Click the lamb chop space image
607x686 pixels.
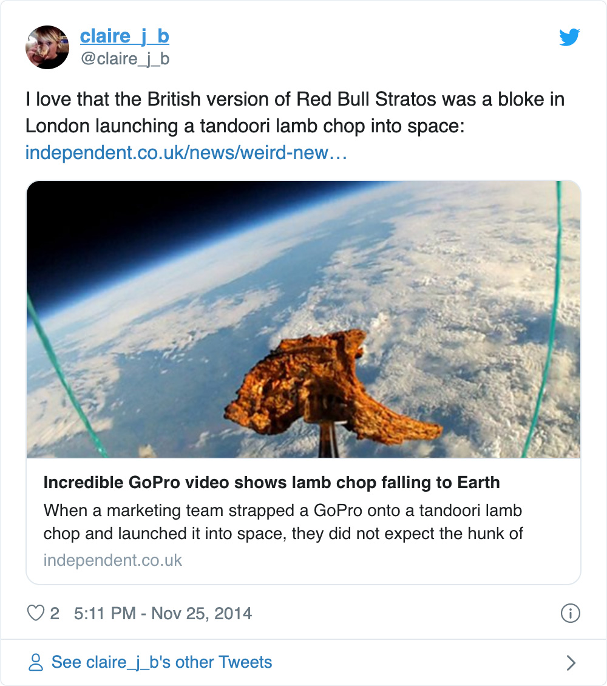[x=303, y=319]
